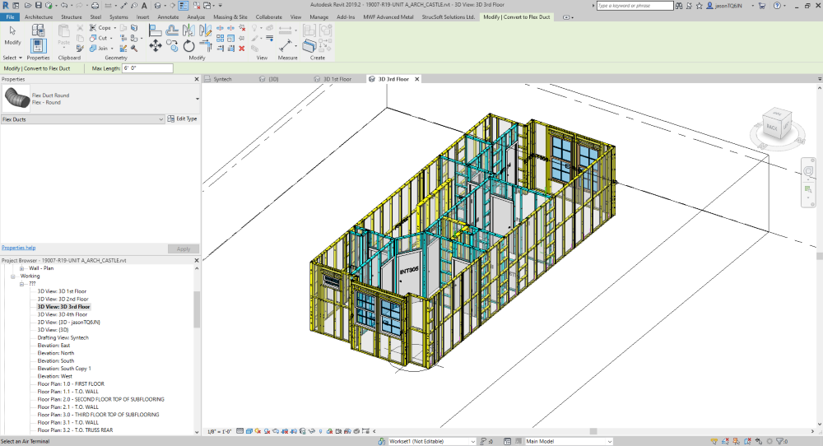Click the Edit Type button
This screenshot has width=823, height=446.
pyautogui.click(x=182, y=119)
